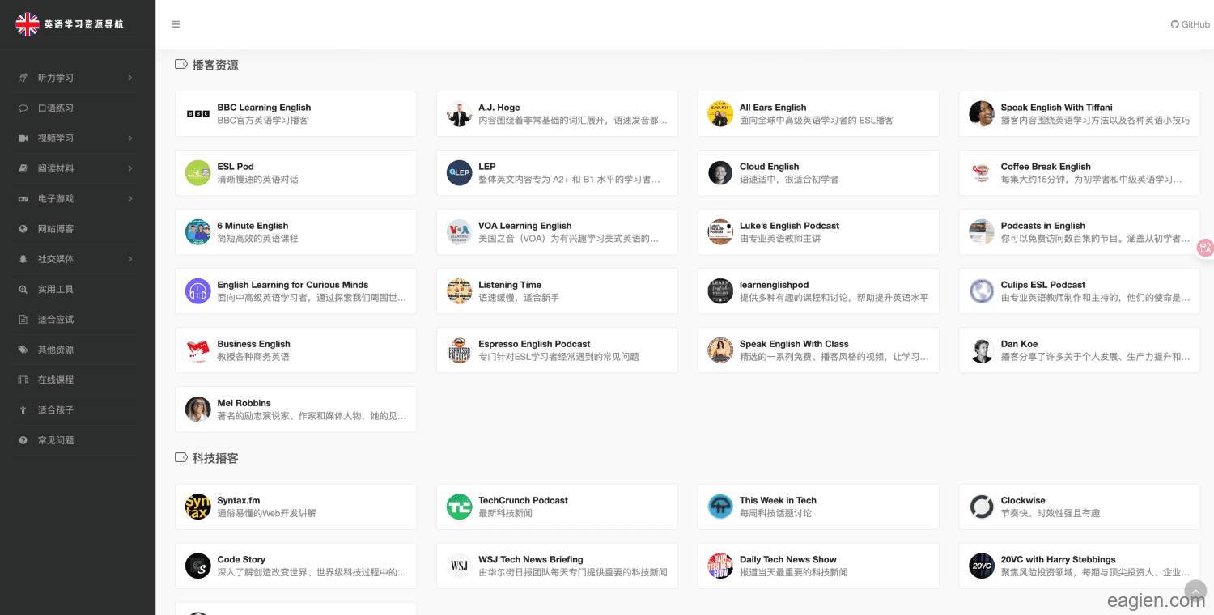This screenshot has width=1214, height=615.
Task: Click the scroll back to top button
Action: pyautogui.click(x=1195, y=591)
